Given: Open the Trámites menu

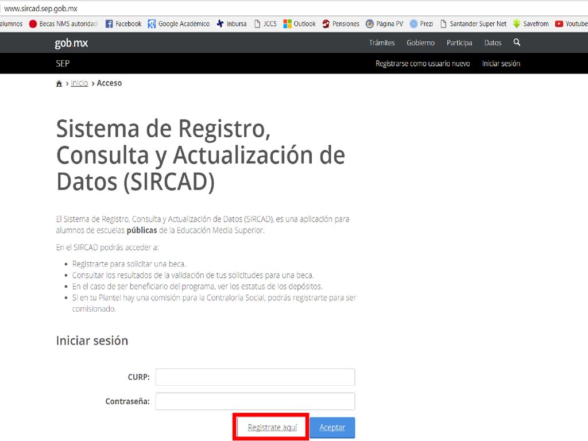Looking at the screenshot, I should point(382,42).
